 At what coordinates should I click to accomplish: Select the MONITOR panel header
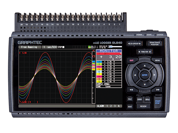click(x=109, y=51)
